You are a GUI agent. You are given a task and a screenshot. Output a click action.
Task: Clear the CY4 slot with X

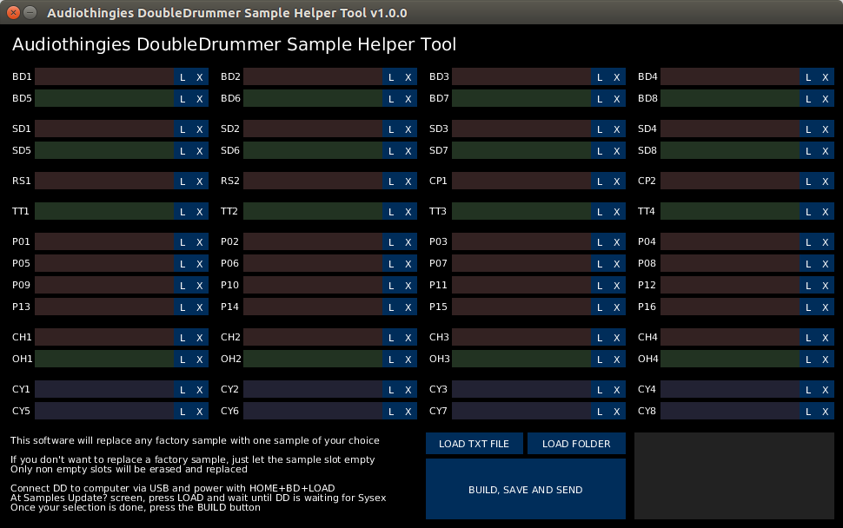(x=826, y=389)
